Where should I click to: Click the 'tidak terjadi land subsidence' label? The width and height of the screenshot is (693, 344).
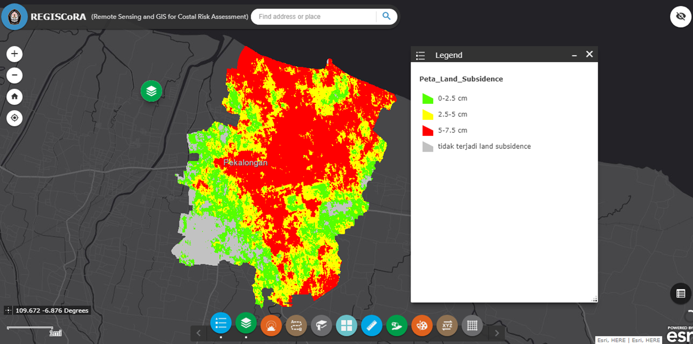(484, 147)
